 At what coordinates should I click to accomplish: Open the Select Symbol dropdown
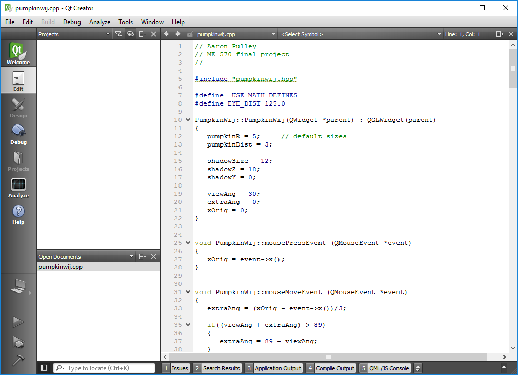click(361, 34)
